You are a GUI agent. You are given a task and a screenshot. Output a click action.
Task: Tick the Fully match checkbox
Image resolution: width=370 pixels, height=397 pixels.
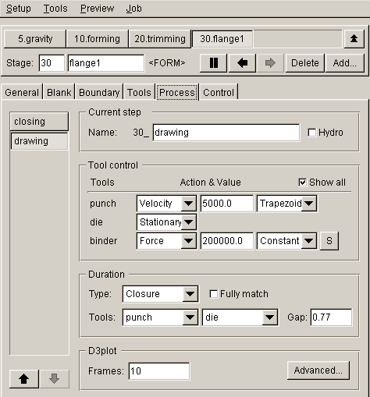coord(214,294)
